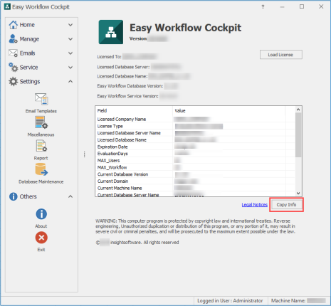Minimize the Easy Workflow Cockpit window
This screenshot has width=331, height=306.
coord(282,7)
